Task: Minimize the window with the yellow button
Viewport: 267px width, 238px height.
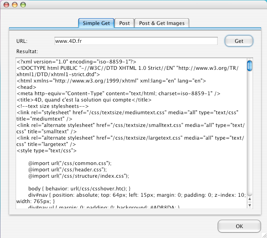Action: click(15, 5)
